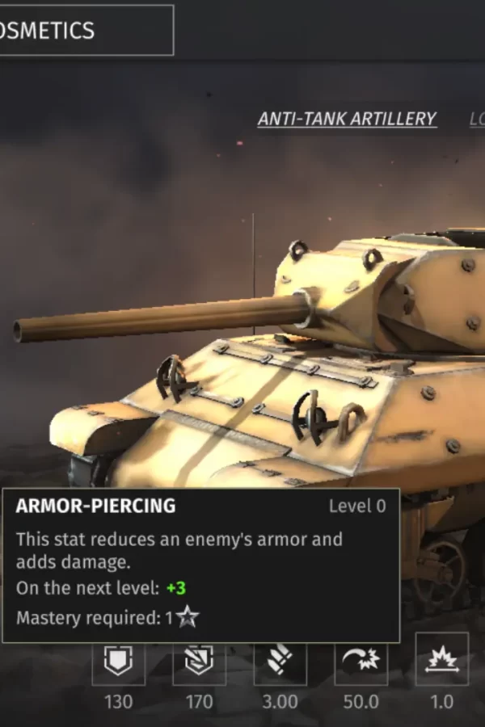Click the Level 0 label
The width and height of the screenshot is (485, 727).
pos(357,506)
